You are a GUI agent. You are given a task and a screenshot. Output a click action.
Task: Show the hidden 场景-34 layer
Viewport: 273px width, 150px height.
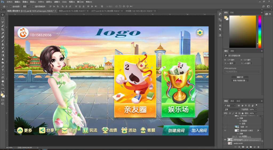pos(225,127)
